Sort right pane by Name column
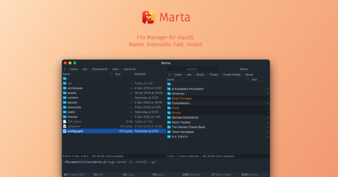 coord(209,79)
